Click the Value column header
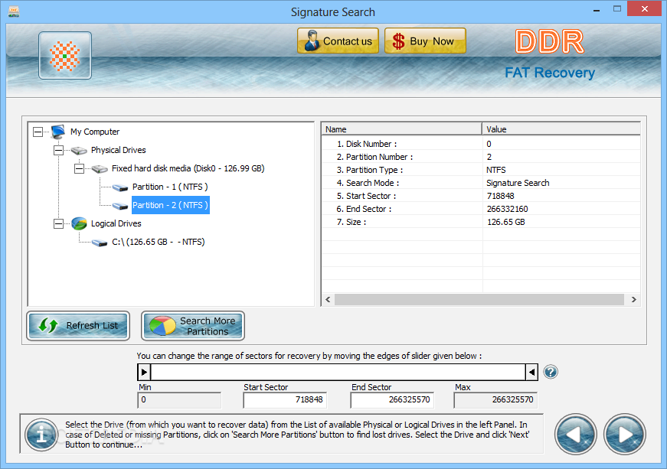The width and height of the screenshot is (667, 469). pos(561,129)
